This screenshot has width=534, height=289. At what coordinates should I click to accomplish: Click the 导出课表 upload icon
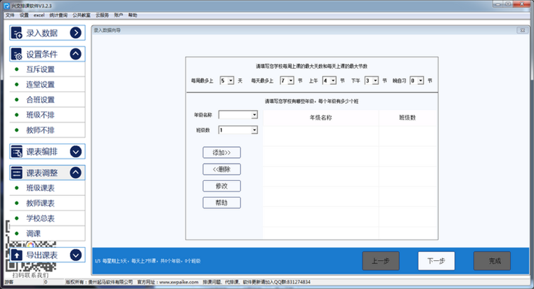(x=16, y=255)
